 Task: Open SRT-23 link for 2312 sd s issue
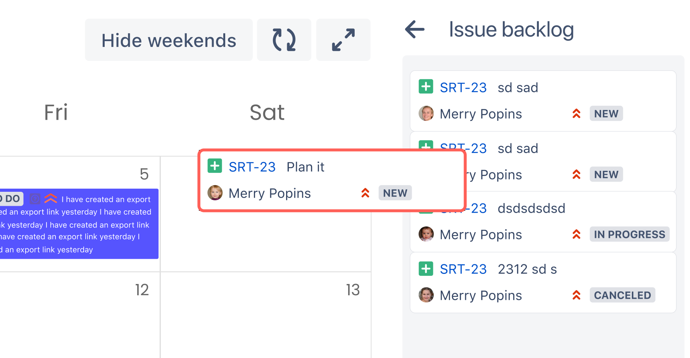(463, 269)
